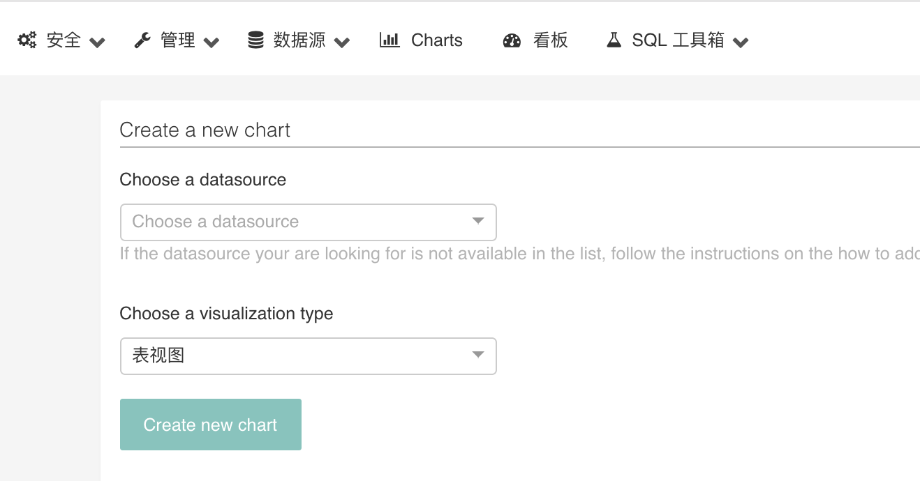Click the Choose a visualization type label
The height and width of the screenshot is (481, 920).
click(226, 314)
